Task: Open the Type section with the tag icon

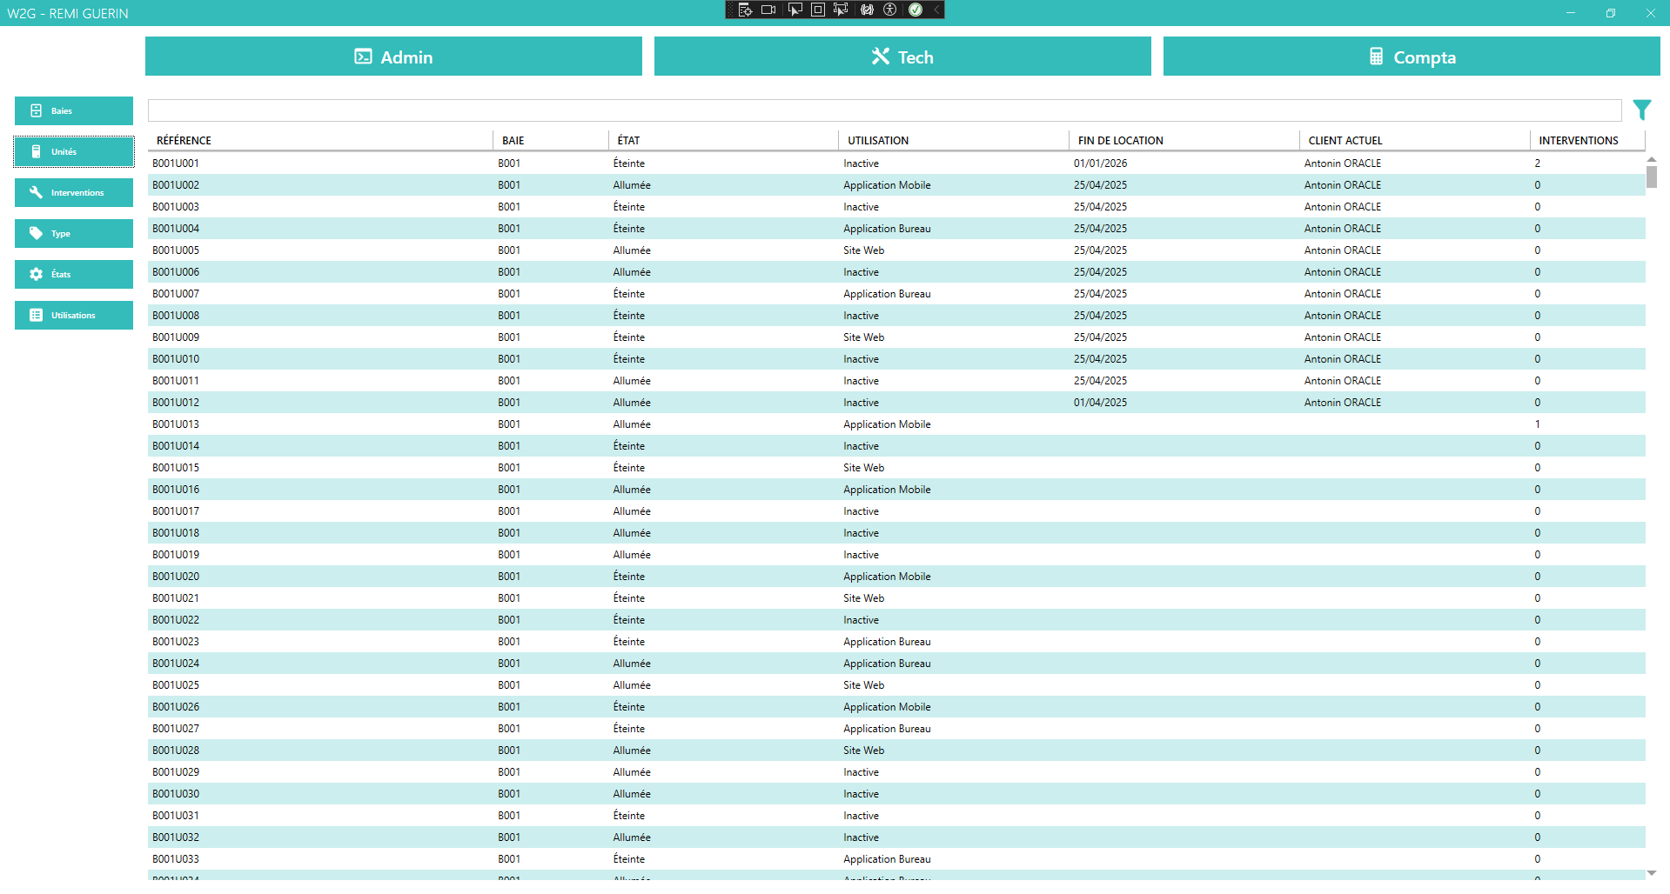Action: [74, 233]
